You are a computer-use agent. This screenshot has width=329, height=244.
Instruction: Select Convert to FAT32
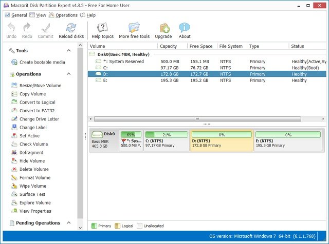[33, 111]
